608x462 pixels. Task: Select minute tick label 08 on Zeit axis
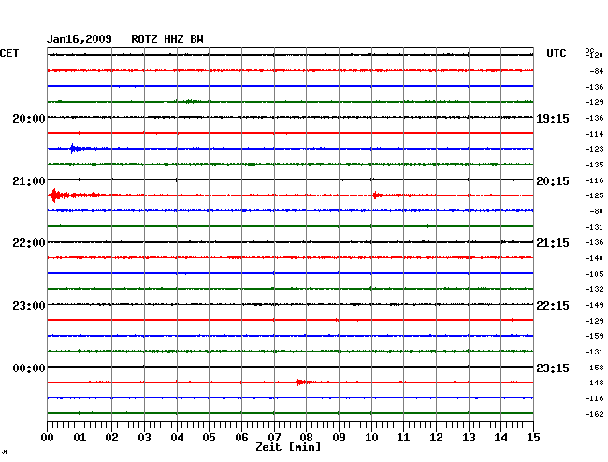pos(306,437)
